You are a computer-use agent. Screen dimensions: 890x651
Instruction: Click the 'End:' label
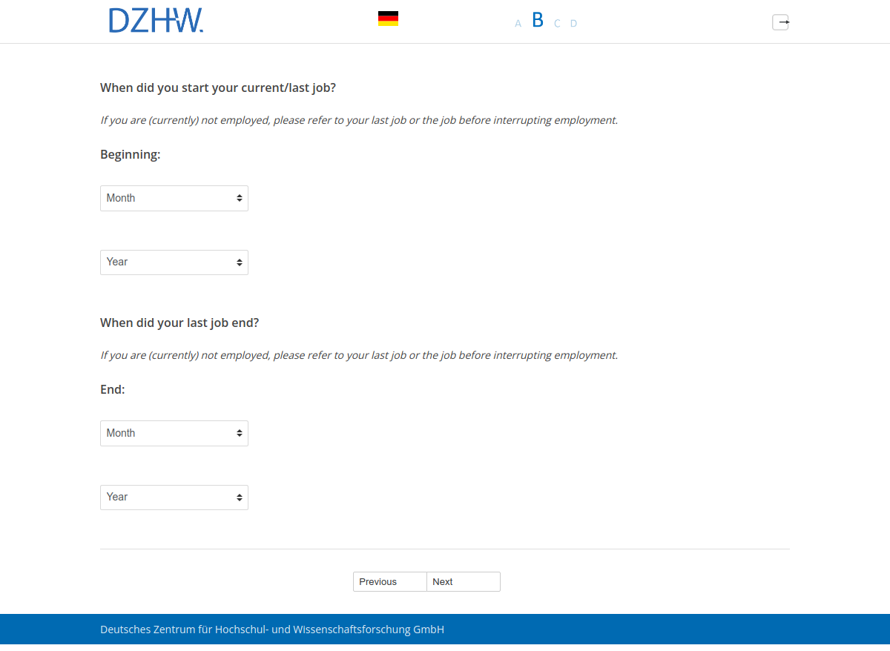pos(113,389)
